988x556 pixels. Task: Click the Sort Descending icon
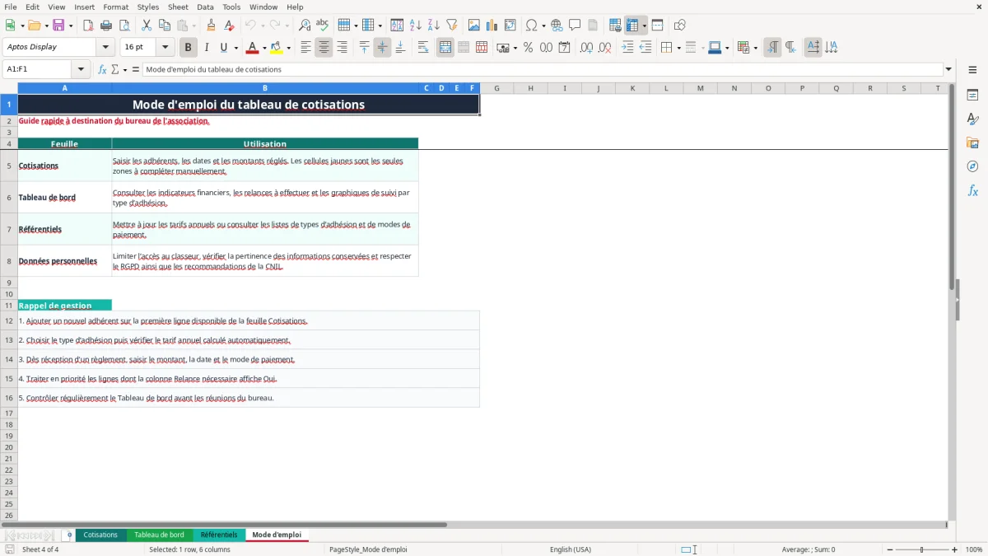(x=434, y=26)
